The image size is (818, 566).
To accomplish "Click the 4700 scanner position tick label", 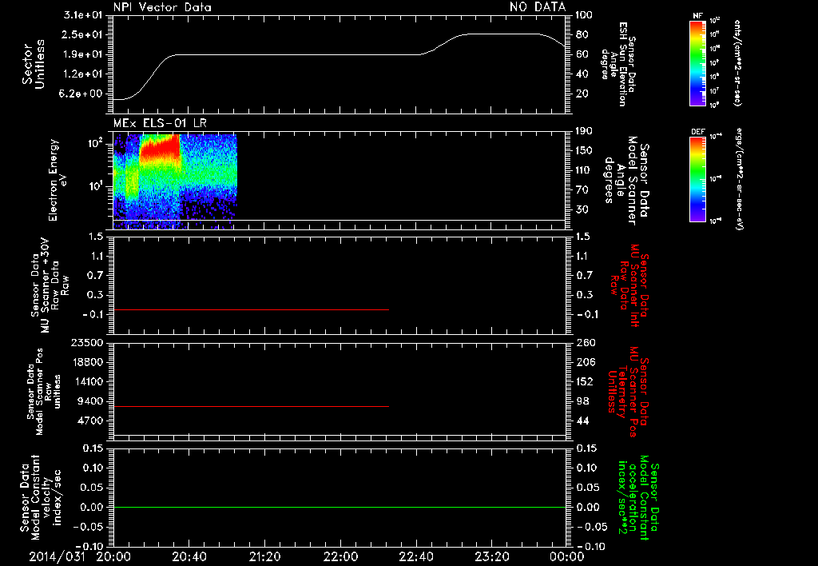I will coord(91,421).
